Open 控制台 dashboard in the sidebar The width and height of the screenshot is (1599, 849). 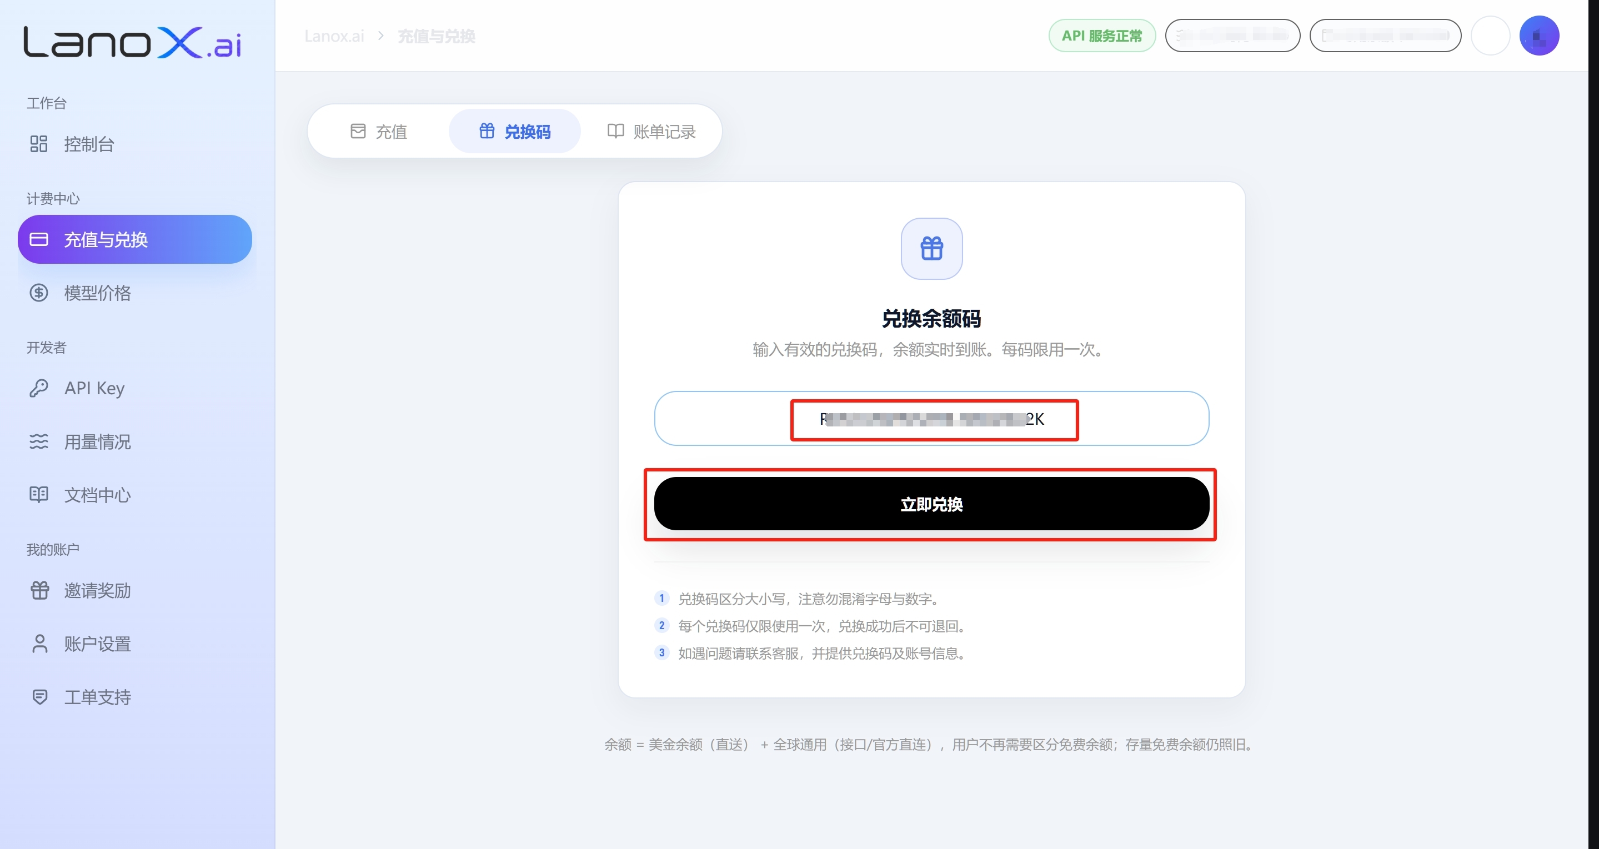(135, 144)
